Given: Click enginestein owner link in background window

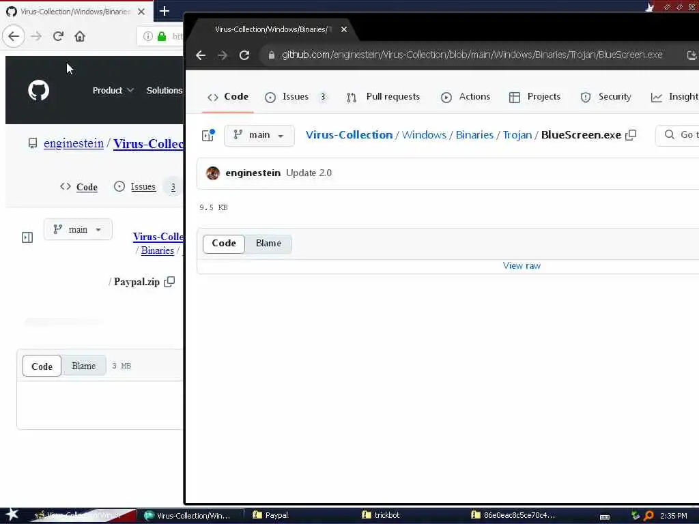Looking at the screenshot, I should click(74, 143).
